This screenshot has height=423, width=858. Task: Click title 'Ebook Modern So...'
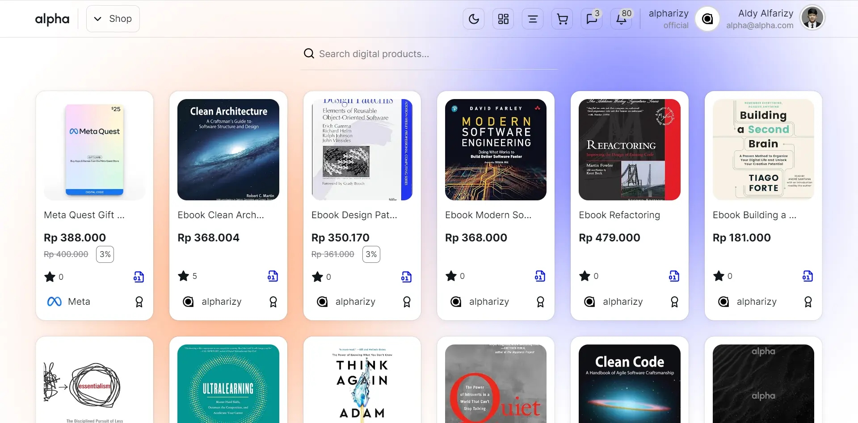(488, 215)
